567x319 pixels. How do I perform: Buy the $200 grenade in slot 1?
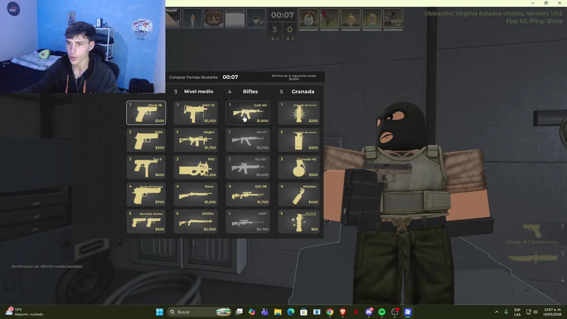[299, 113]
